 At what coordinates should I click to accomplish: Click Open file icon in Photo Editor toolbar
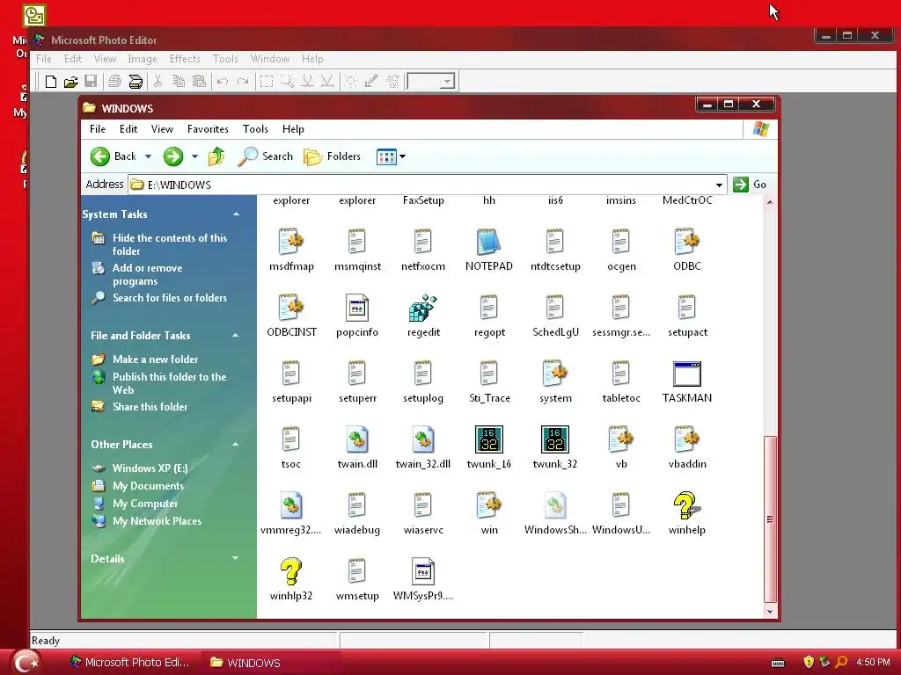pos(70,82)
